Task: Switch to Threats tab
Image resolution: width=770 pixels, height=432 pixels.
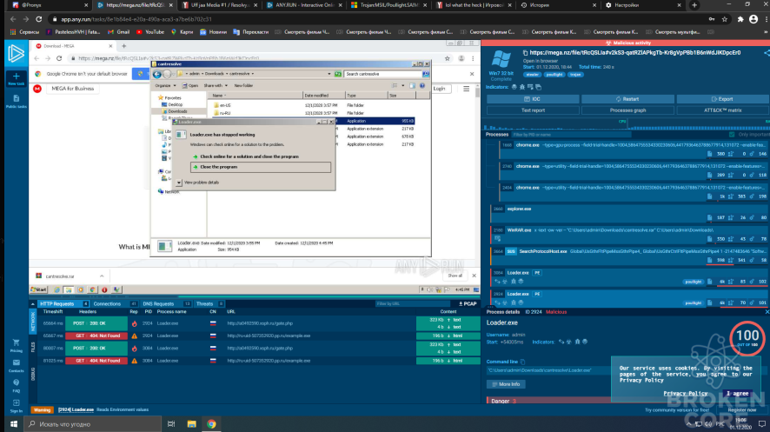Action: [209, 304]
